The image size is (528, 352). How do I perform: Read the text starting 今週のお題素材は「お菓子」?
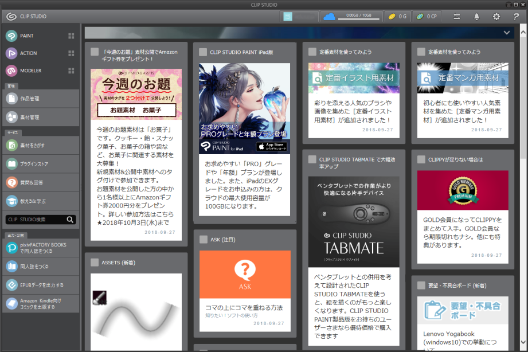(x=135, y=176)
